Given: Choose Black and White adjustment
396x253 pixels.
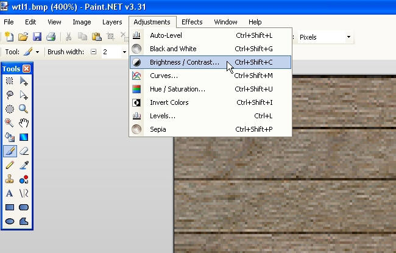Looking at the screenshot, I should 210,49.
